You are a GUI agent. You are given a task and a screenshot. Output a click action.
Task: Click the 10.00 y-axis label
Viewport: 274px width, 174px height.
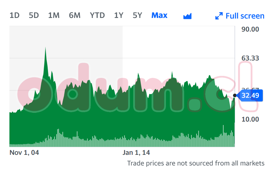(x=250, y=119)
